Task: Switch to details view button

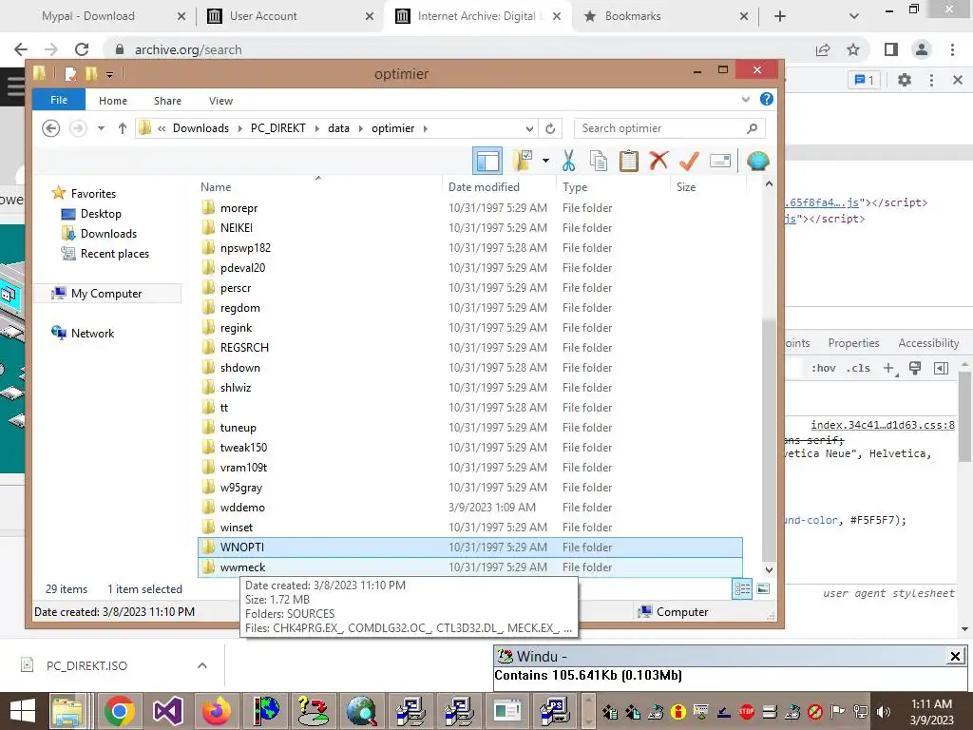Action: [x=742, y=588]
